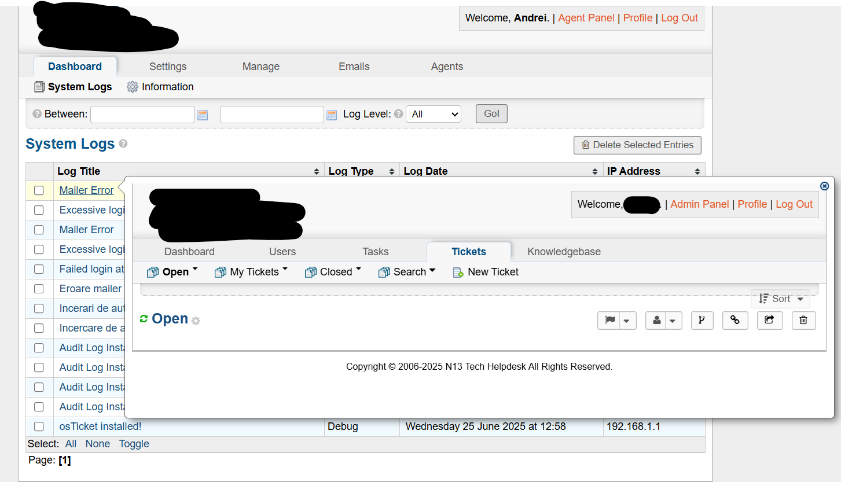The image size is (841, 482).
Task: Click the transfer tickets arrow icon
Action: [x=769, y=320]
